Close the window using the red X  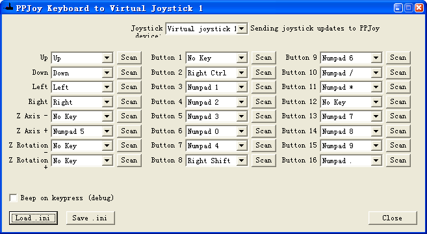tap(419, 8)
